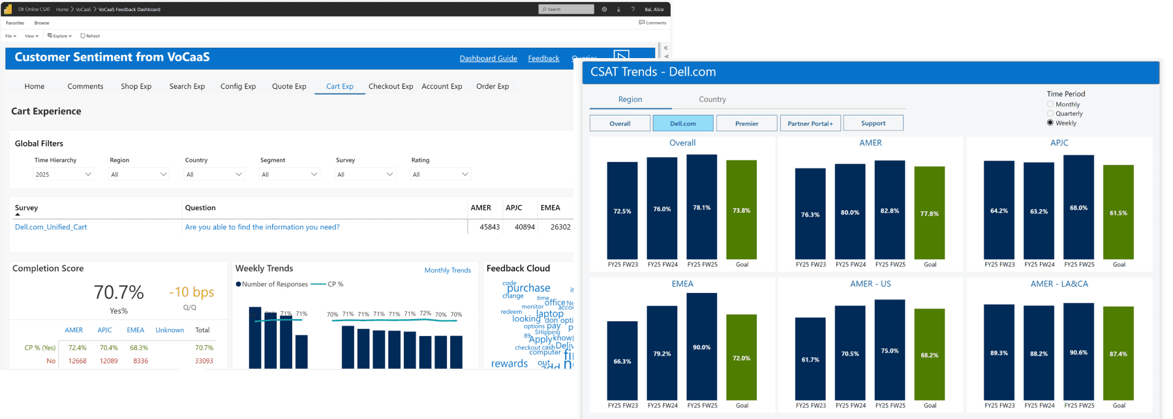Expand the Rating filter dropdown
This screenshot has height=419, width=1173.
click(440, 174)
